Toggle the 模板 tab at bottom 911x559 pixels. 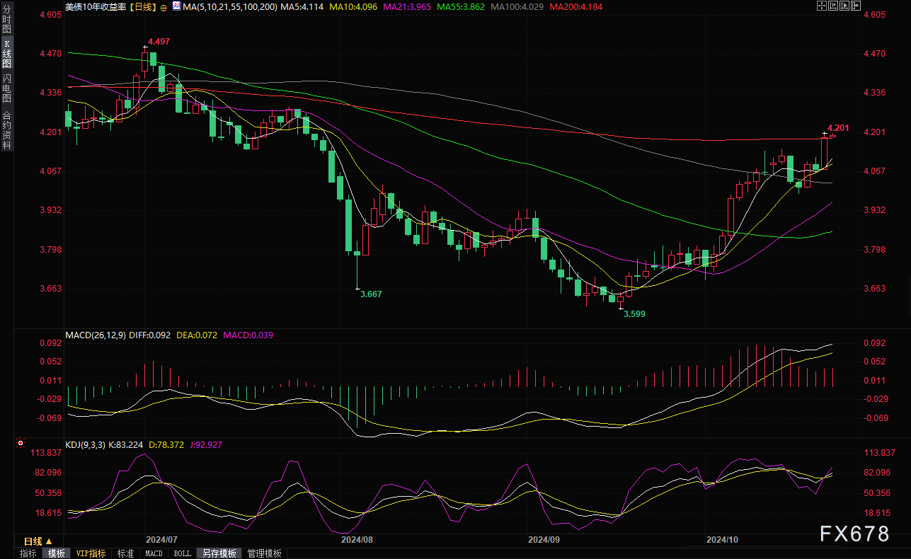click(56, 553)
